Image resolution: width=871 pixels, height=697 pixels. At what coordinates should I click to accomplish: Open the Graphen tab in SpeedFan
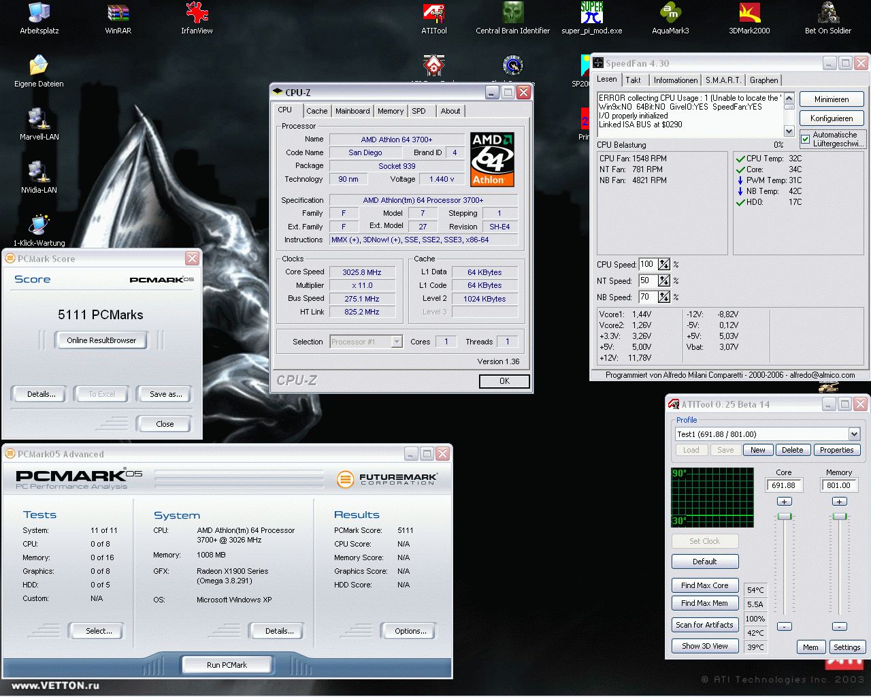(x=763, y=80)
